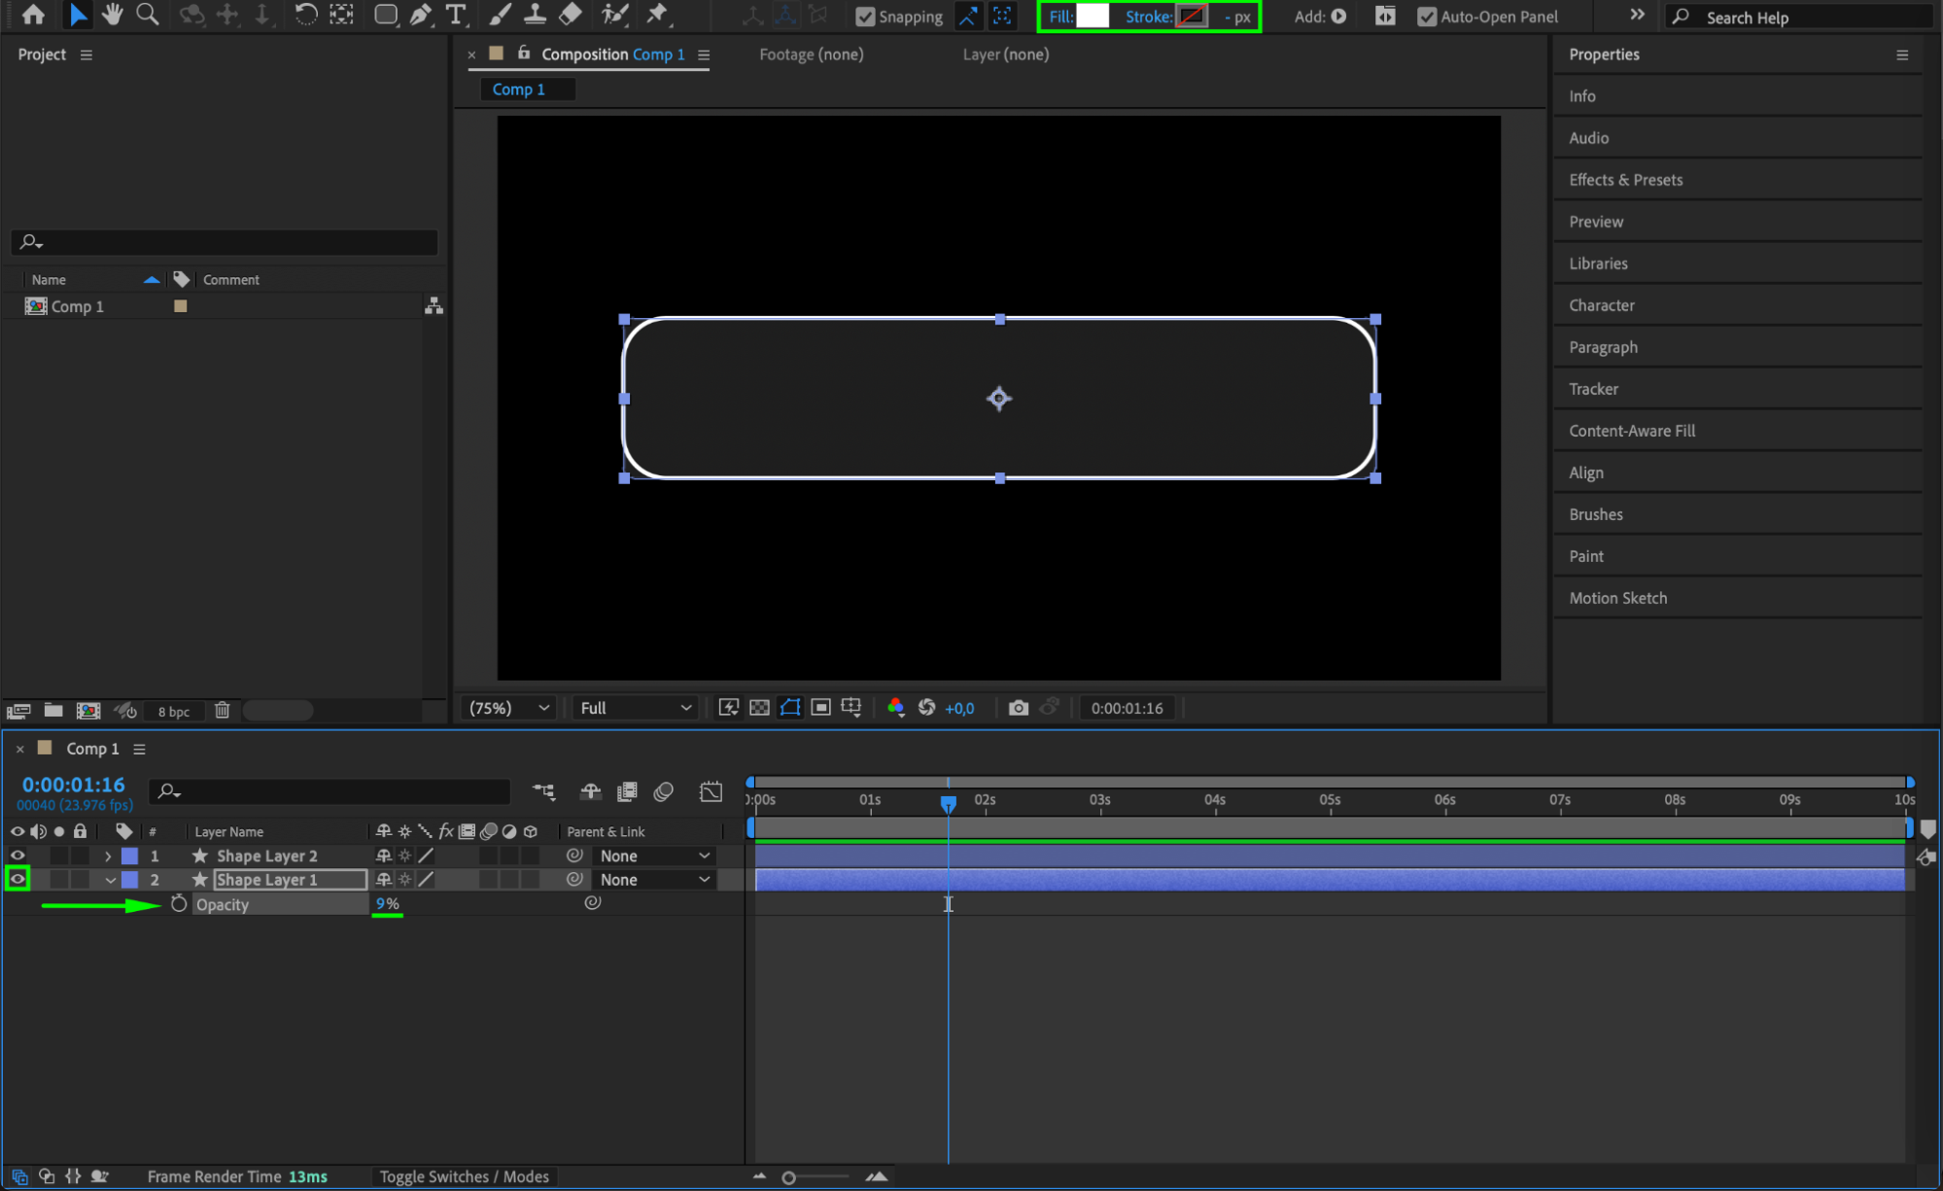Image resolution: width=1943 pixels, height=1191 pixels.
Task: Choose the Rectangle shape tool
Action: (x=386, y=15)
